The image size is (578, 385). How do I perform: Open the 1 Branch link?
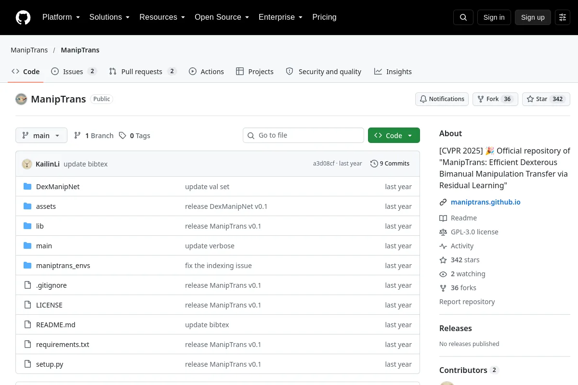point(94,136)
